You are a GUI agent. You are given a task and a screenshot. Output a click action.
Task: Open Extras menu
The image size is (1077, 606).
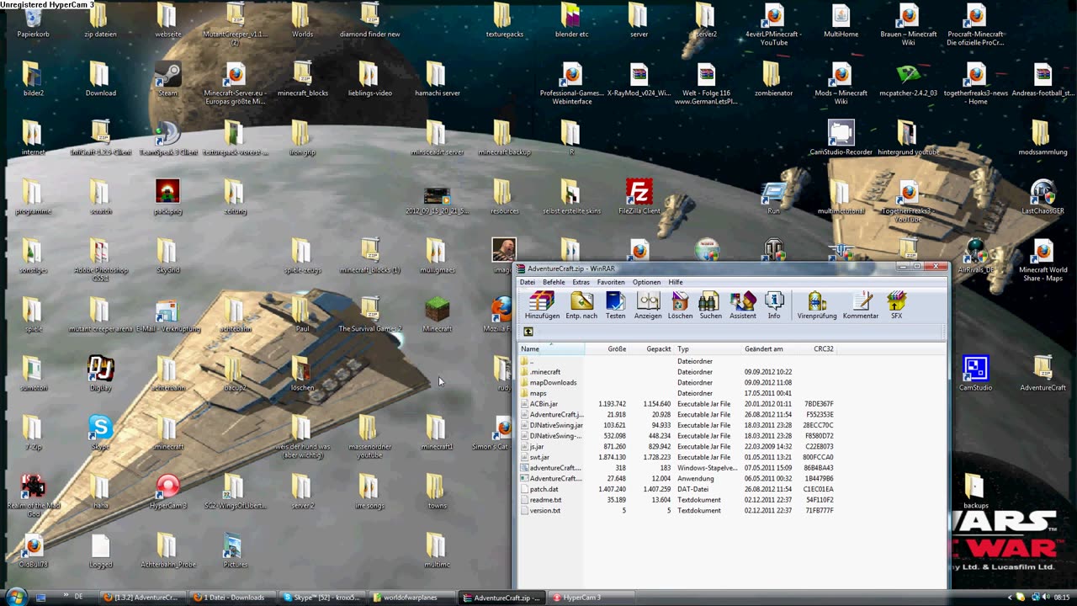pos(581,282)
